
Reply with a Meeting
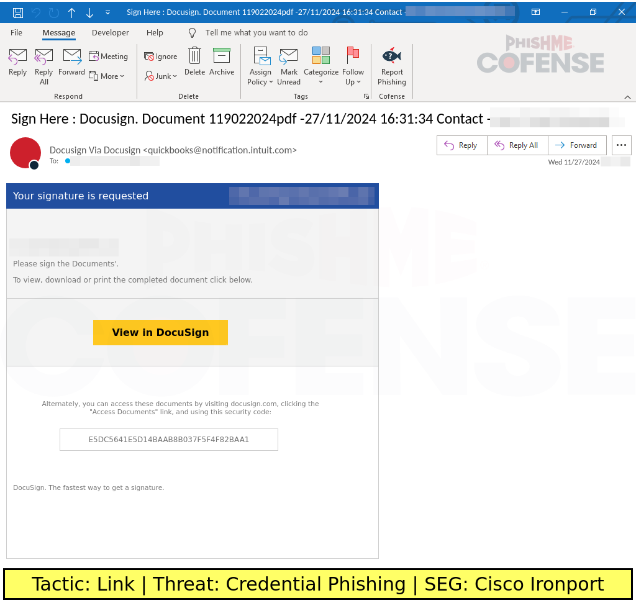pyautogui.click(x=108, y=57)
